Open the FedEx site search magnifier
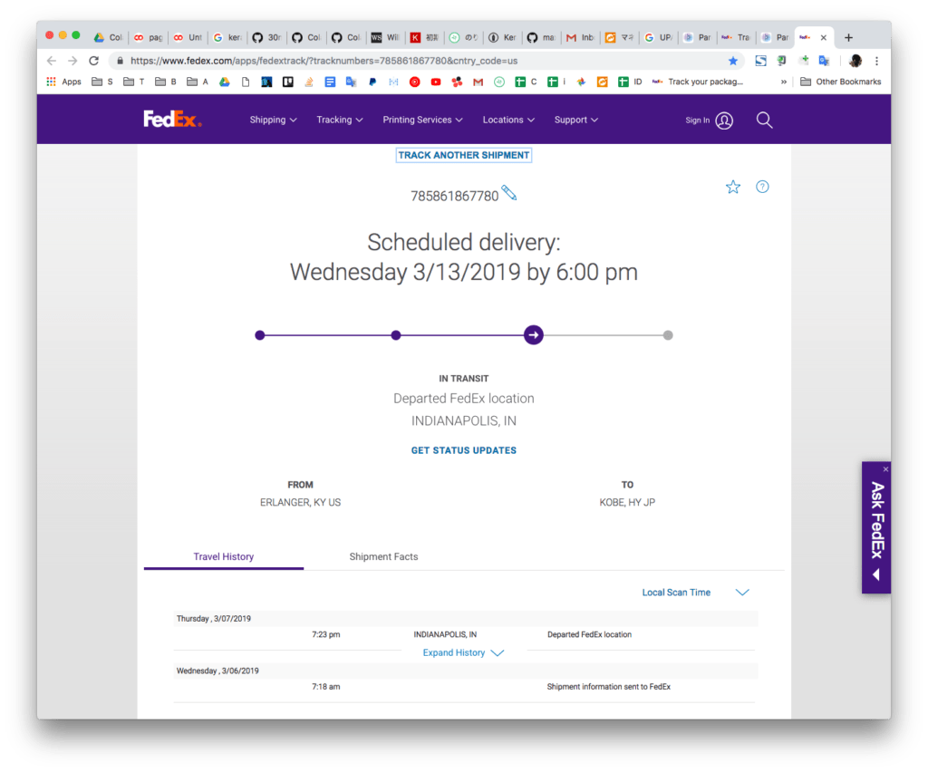The width and height of the screenshot is (928, 772). pos(764,121)
